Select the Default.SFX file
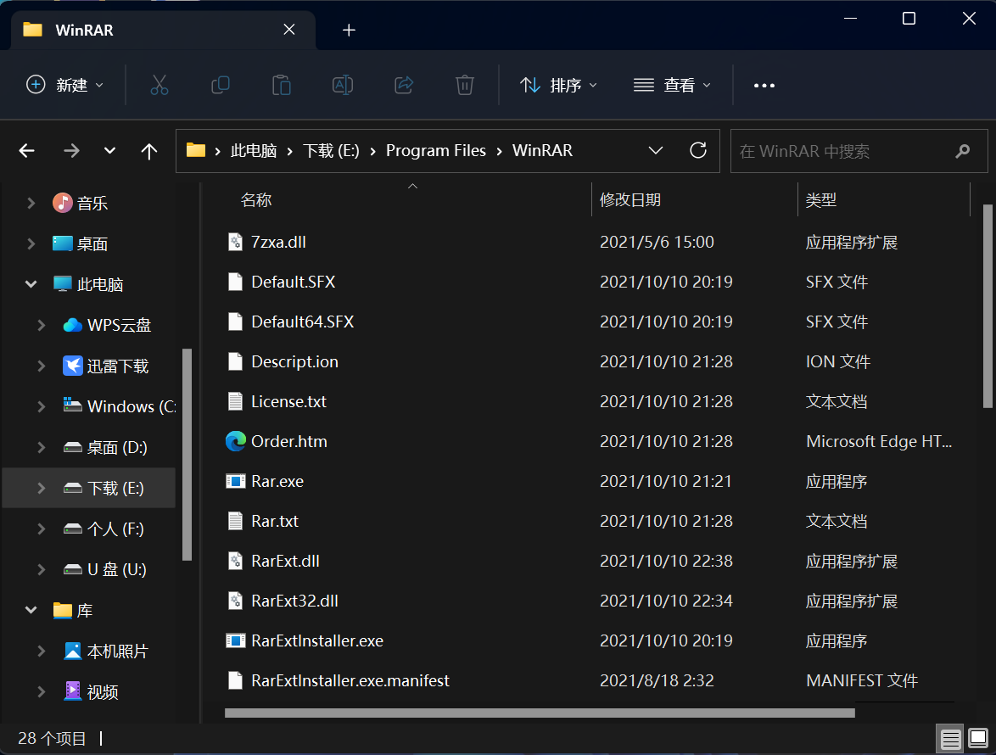 293,282
